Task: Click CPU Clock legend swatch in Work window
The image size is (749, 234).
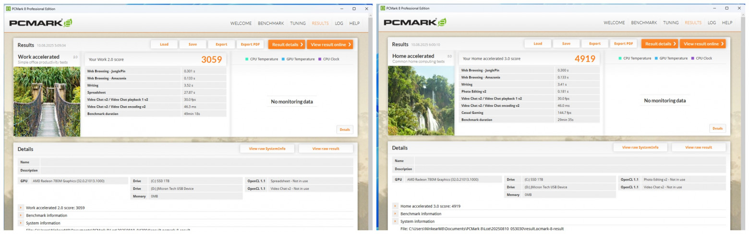Action: [x=319, y=59]
